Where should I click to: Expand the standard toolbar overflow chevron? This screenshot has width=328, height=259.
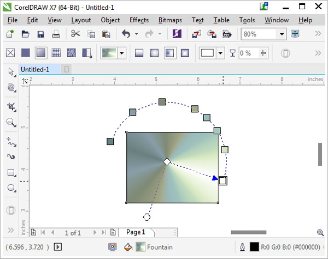(x=318, y=34)
